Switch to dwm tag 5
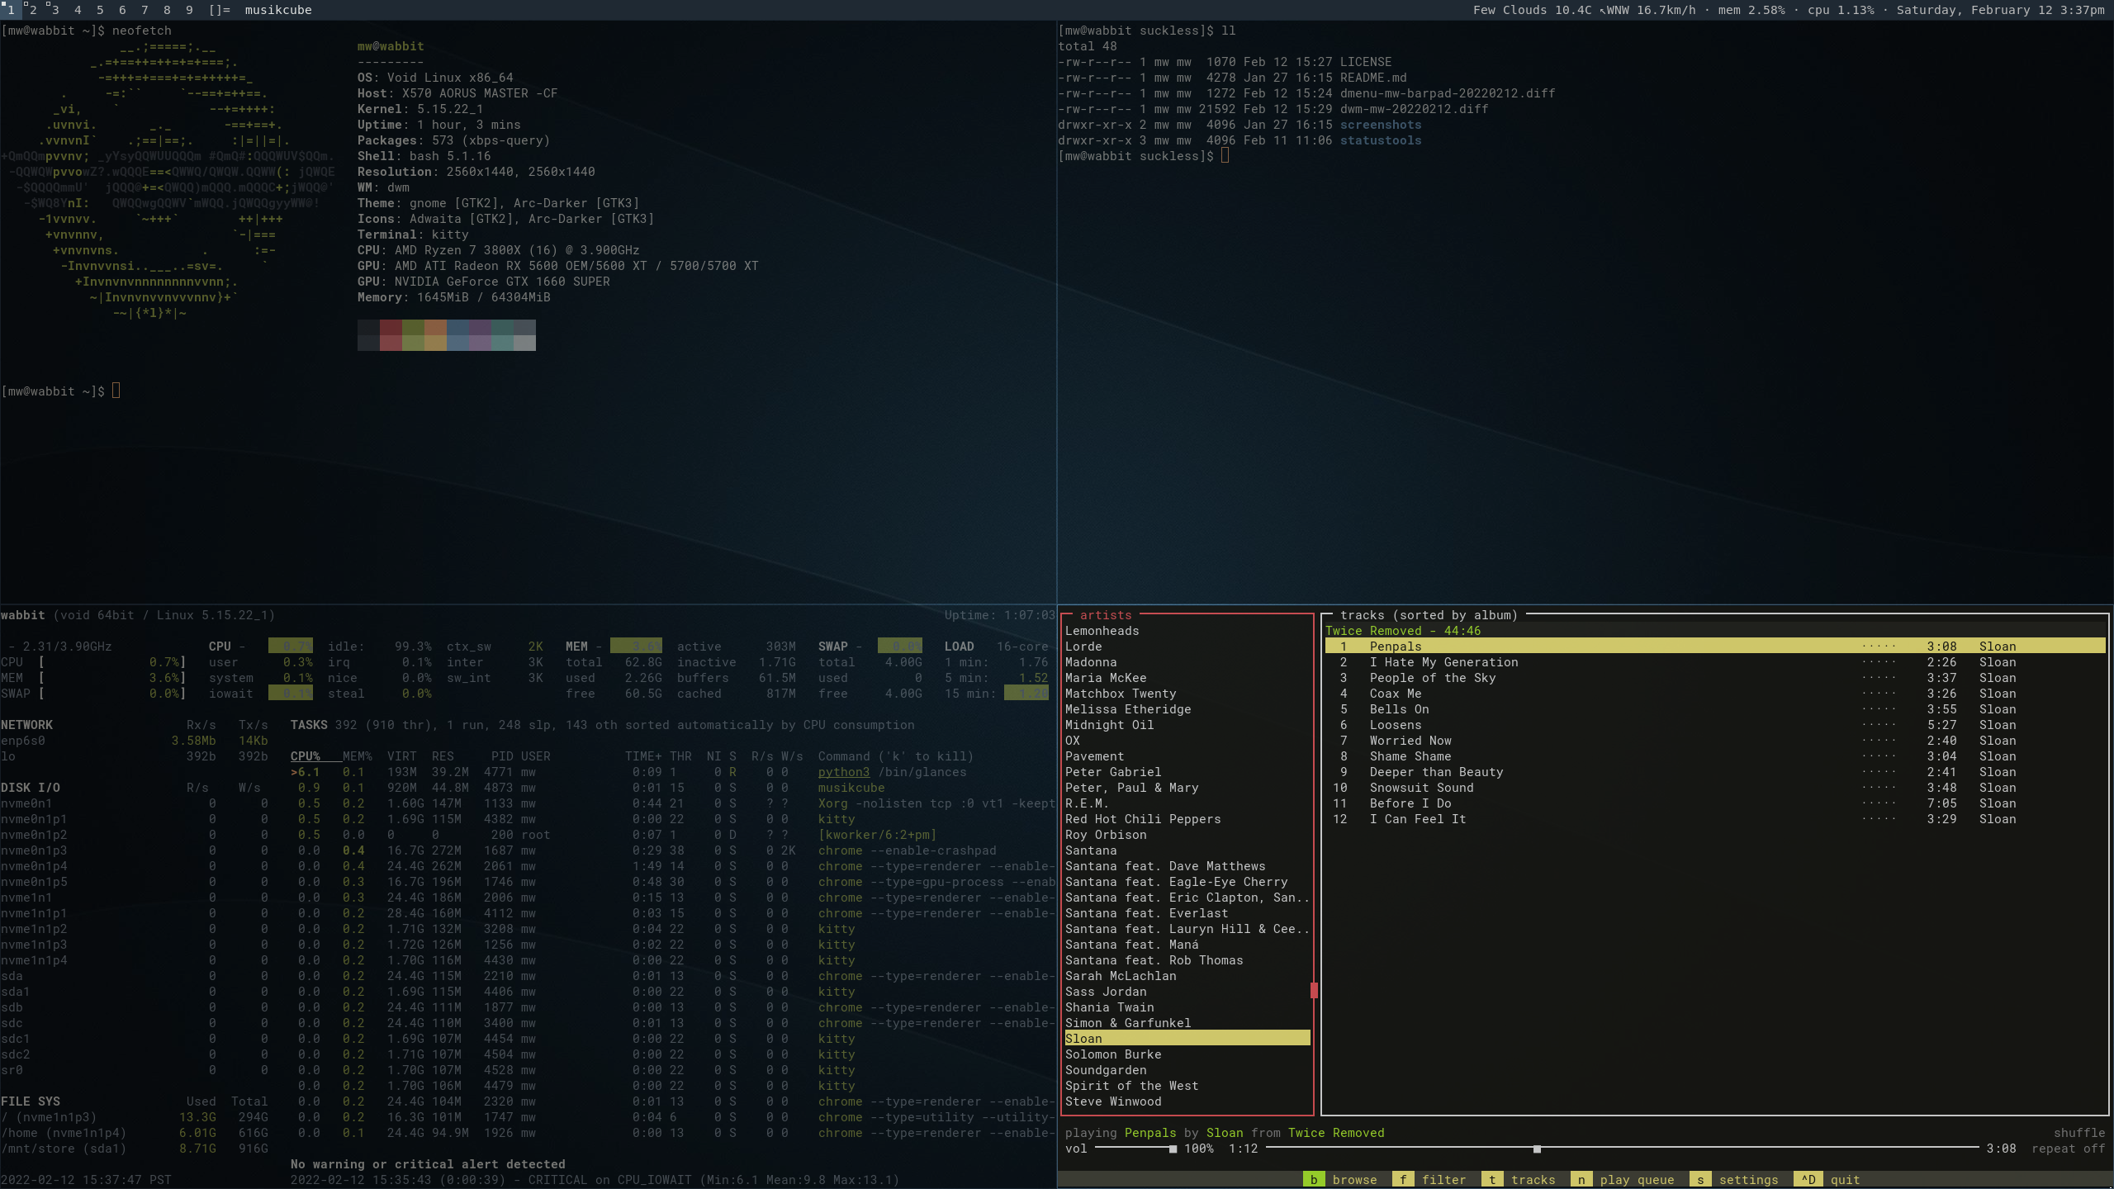The image size is (2114, 1189). coord(100,10)
